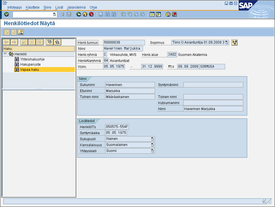Image resolution: width=275 pixels, height=207 pixels.
Task: Click the right arrow in search panel
Action: [x=14, y=42]
